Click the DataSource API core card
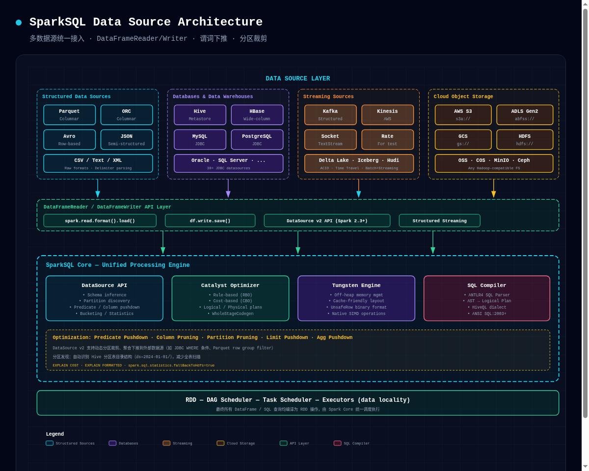The height and width of the screenshot is (471, 589). point(105,298)
